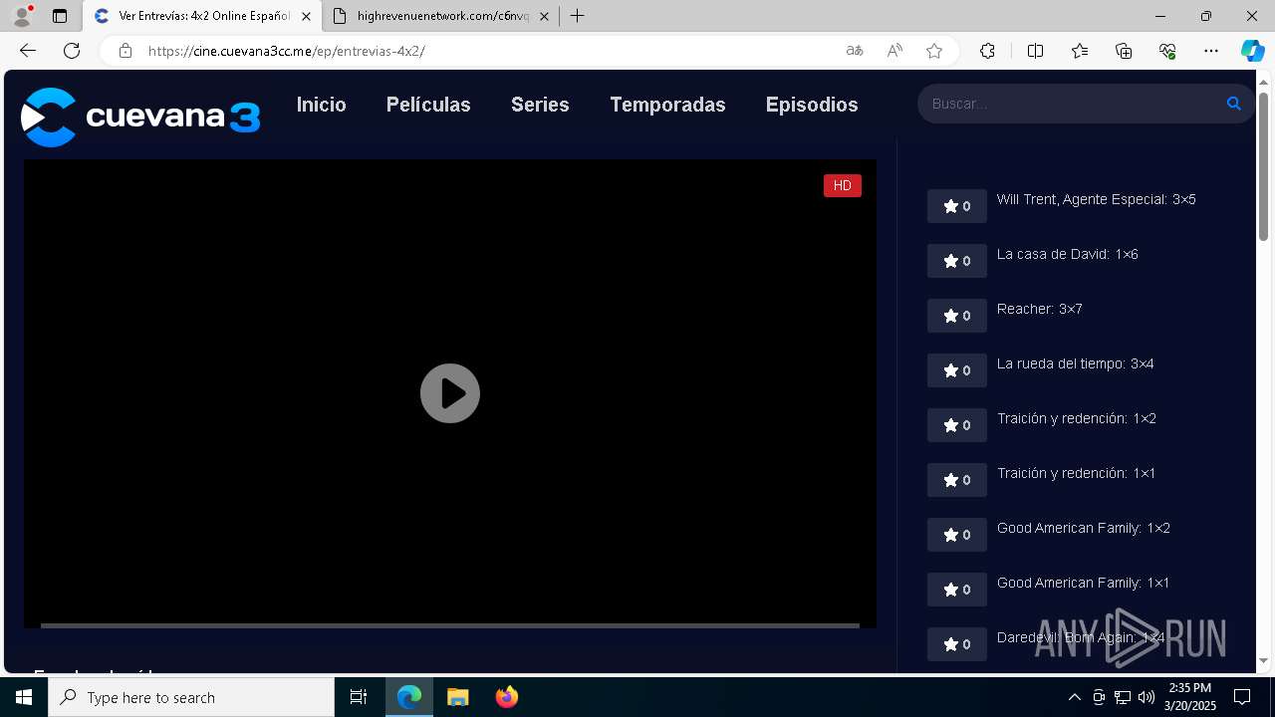View site information lock icon
Viewport: 1275px width, 717px height.
[x=125, y=51]
